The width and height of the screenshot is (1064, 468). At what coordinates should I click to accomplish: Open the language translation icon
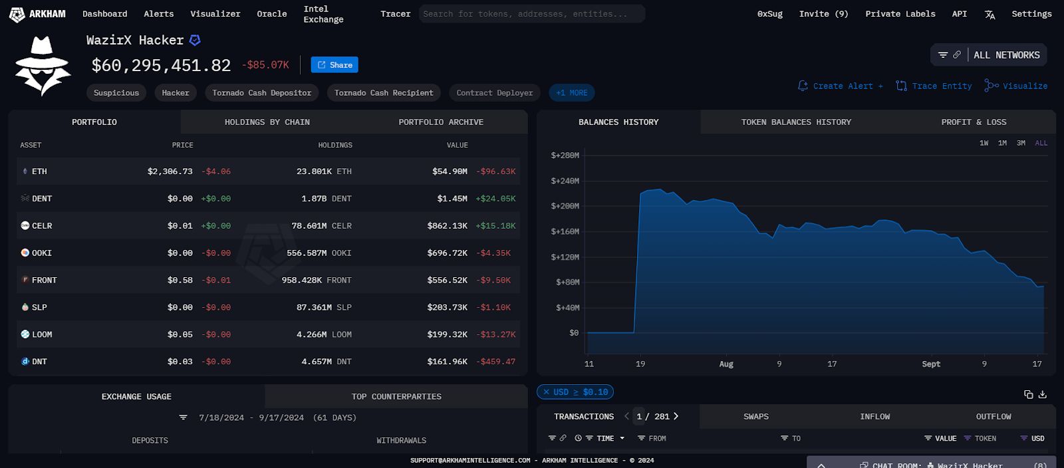[x=990, y=15]
